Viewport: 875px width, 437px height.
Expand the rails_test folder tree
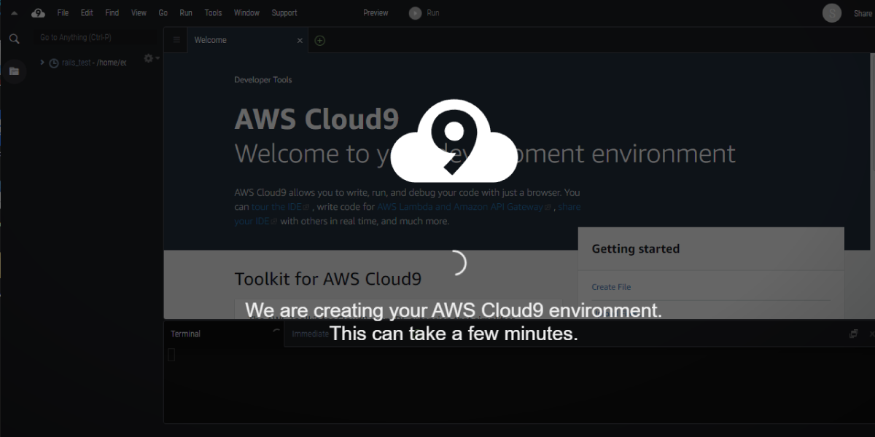(x=42, y=63)
